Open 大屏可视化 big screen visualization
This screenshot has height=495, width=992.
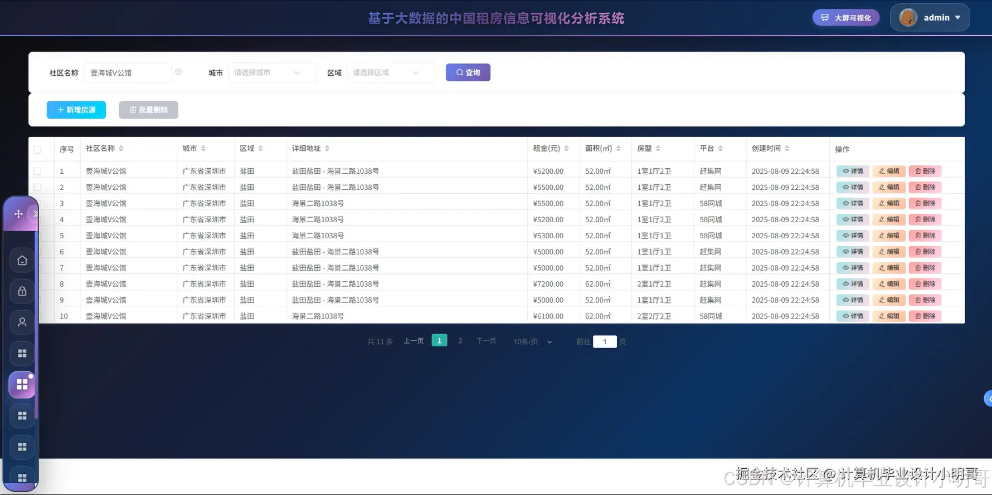coord(846,18)
